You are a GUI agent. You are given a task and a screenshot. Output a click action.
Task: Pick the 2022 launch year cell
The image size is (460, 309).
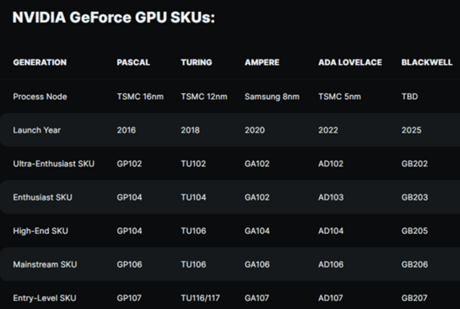pyautogui.click(x=328, y=130)
